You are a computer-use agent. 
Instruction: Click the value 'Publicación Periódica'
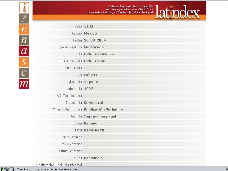tap(103, 110)
